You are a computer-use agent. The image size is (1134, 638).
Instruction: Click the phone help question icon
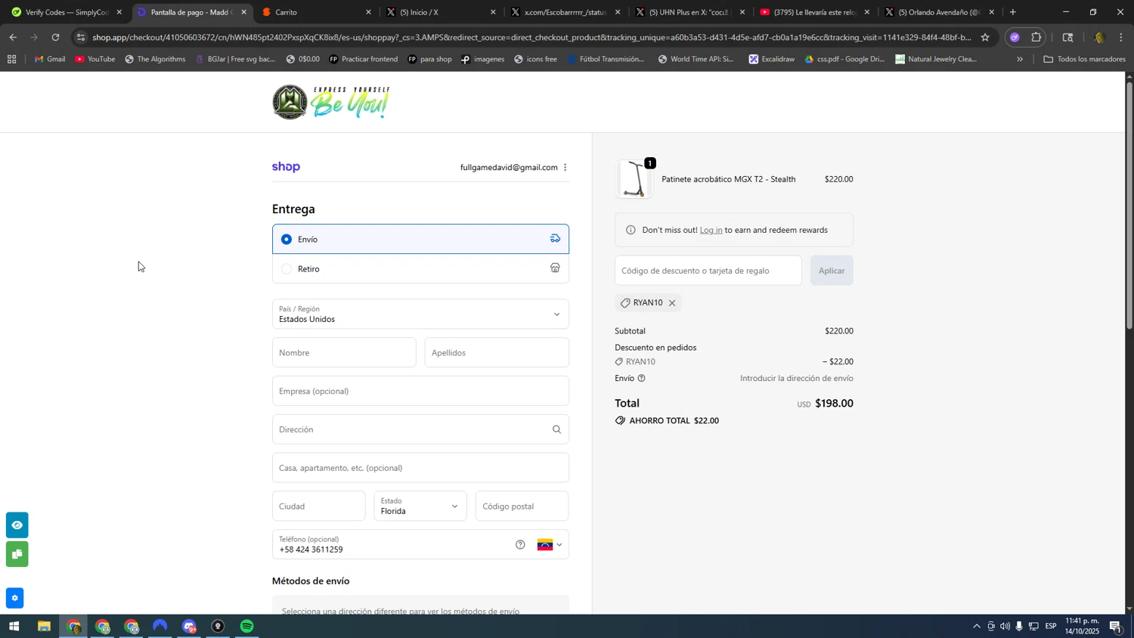coord(520,545)
